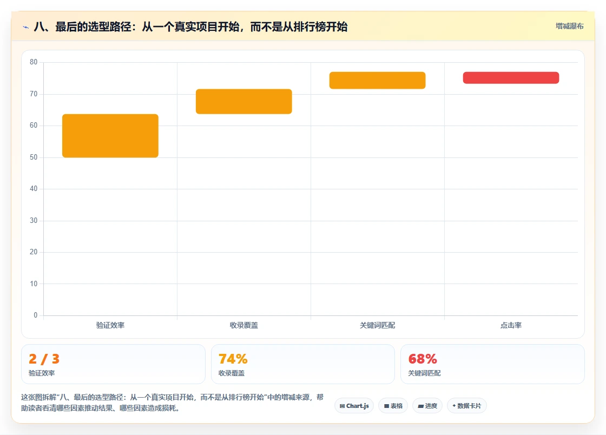
Task: Click the 验证效率 x-axis label
Action: (x=110, y=325)
